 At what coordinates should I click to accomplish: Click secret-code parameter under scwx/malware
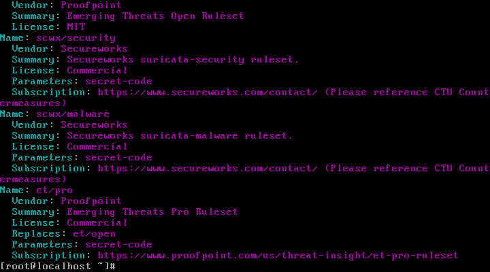[x=118, y=158]
